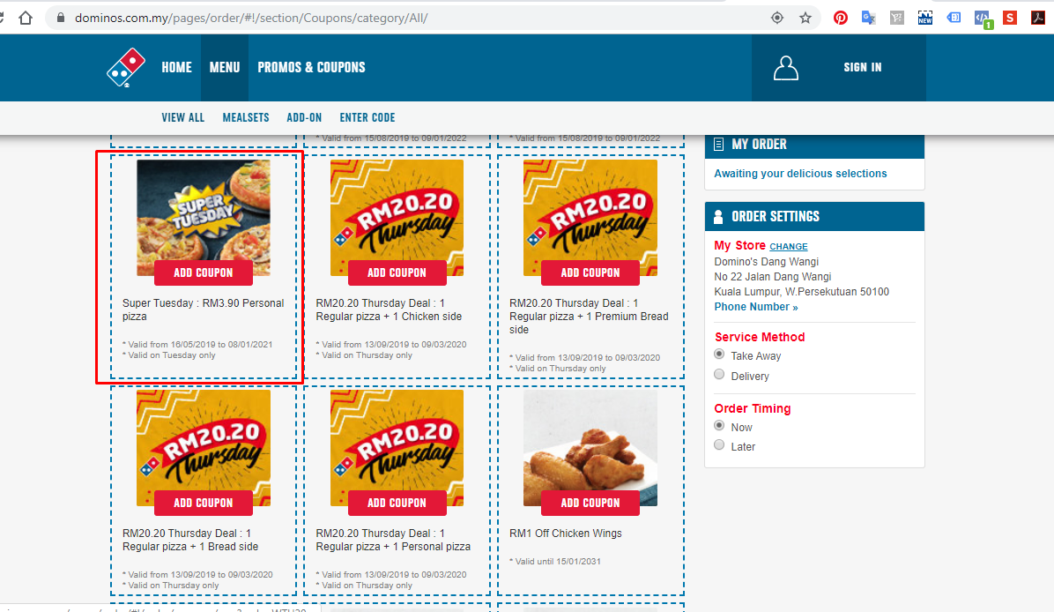Click SIGN IN in the header
The image size is (1054, 612).
863,67
